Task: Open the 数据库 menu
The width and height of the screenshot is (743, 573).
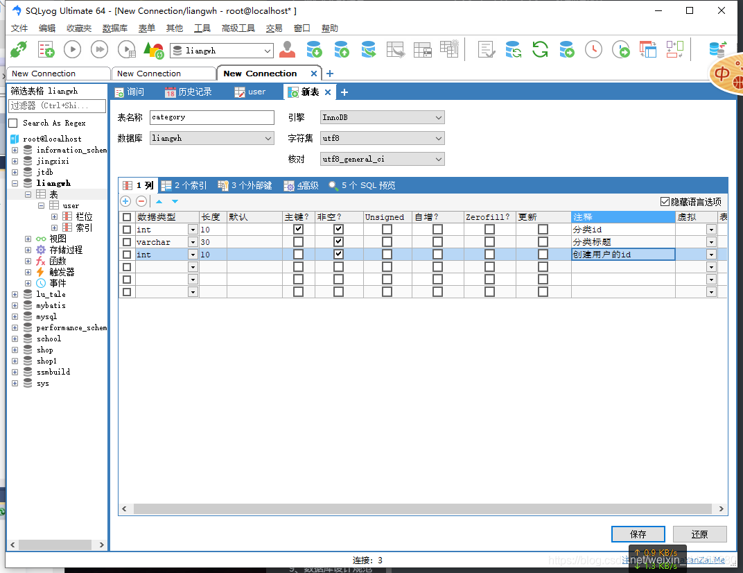Action: click(x=114, y=28)
